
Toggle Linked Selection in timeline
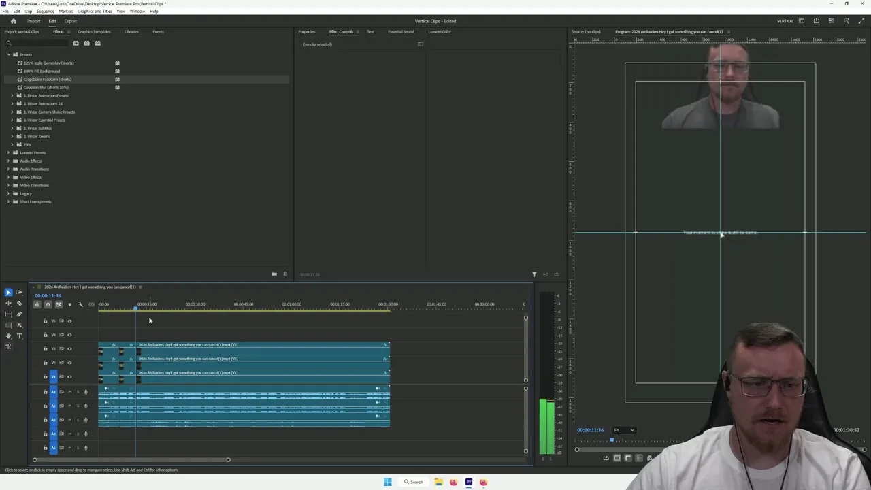(x=59, y=304)
